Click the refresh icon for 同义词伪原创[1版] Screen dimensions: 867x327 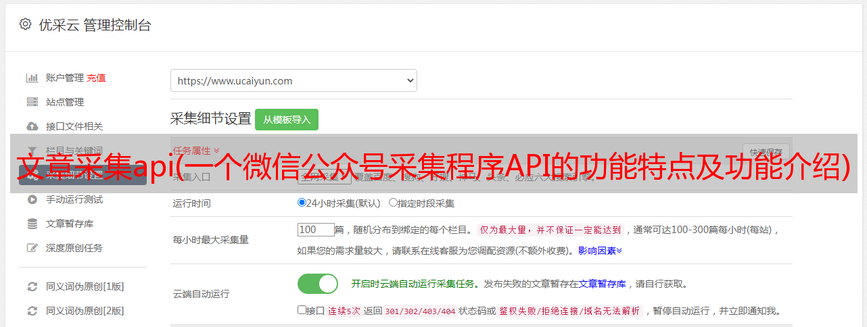coord(32,286)
